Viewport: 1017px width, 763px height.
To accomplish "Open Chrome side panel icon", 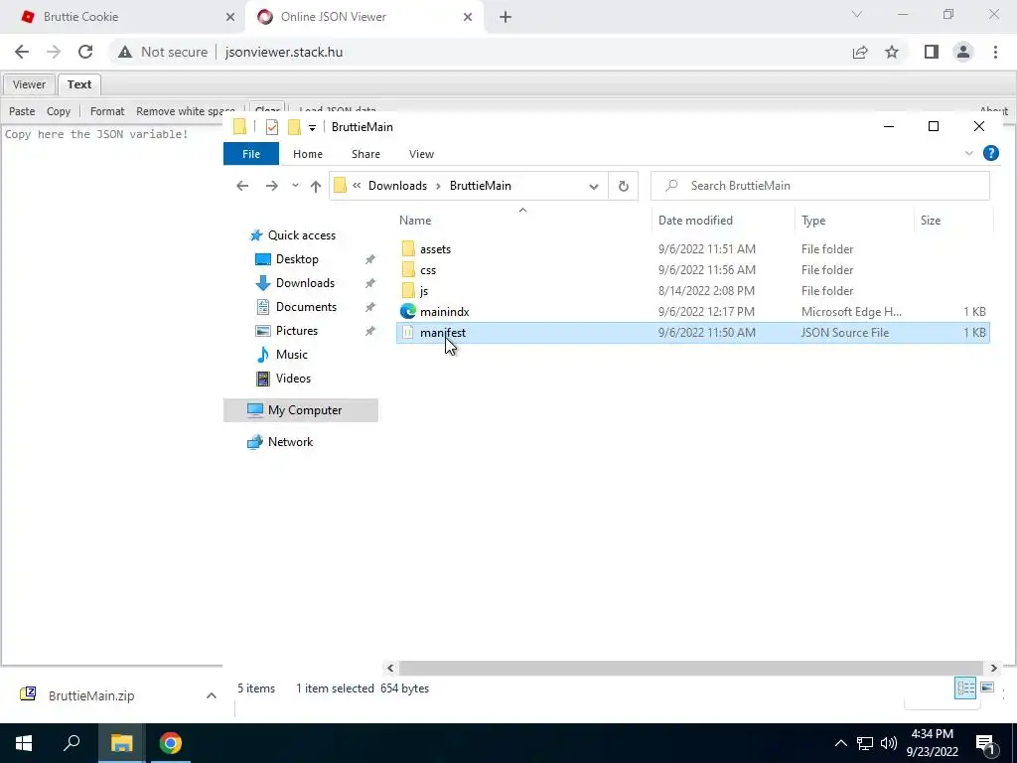I will (x=932, y=52).
